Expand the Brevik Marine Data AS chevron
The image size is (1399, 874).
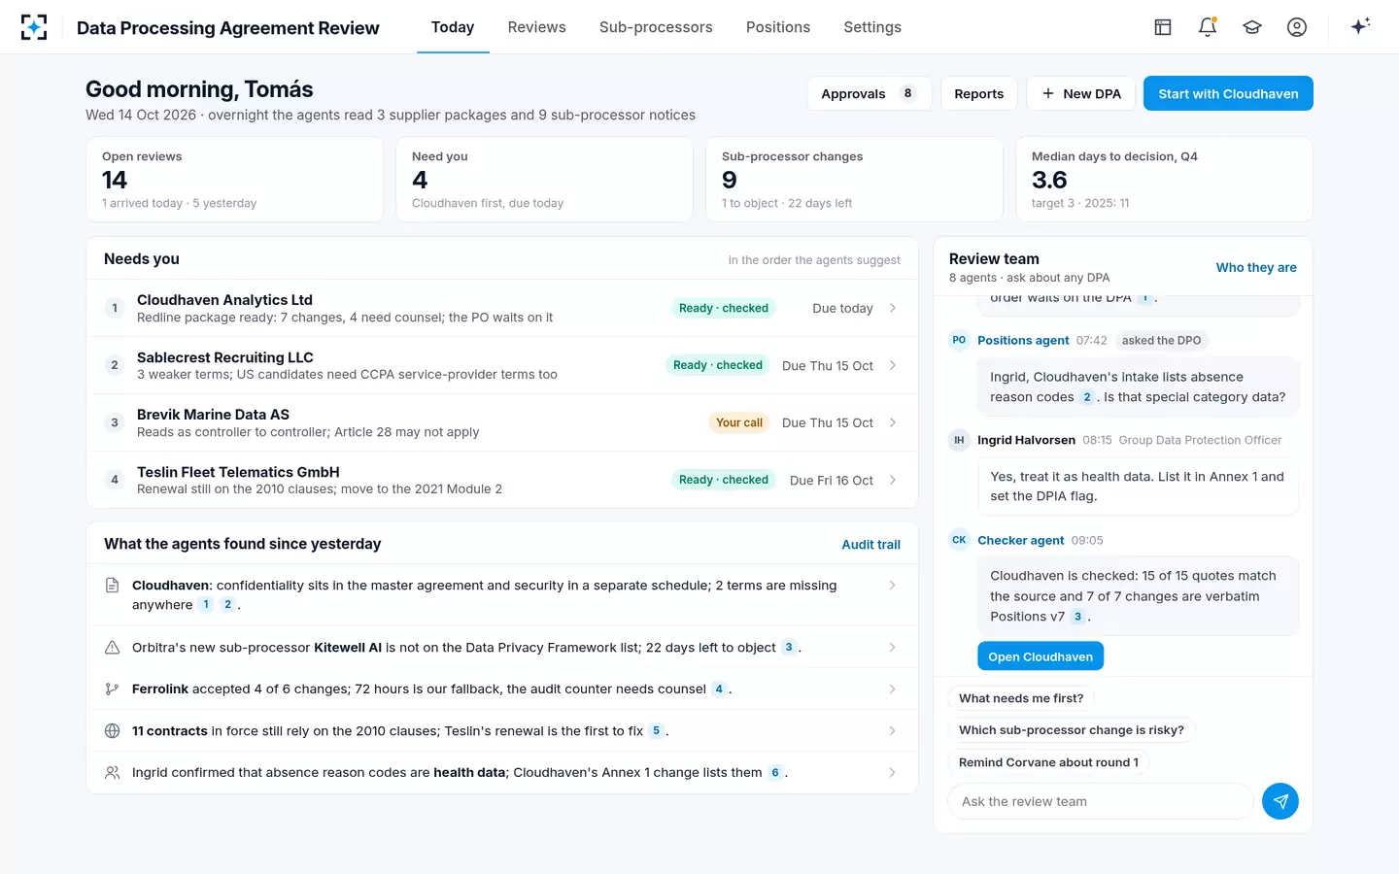pyautogui.click(x=893, y=422)
